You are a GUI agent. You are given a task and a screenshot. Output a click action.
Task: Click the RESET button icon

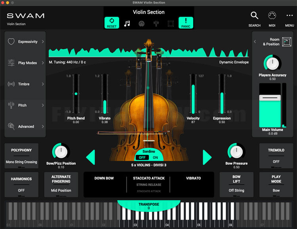click(x=112, y=23)
